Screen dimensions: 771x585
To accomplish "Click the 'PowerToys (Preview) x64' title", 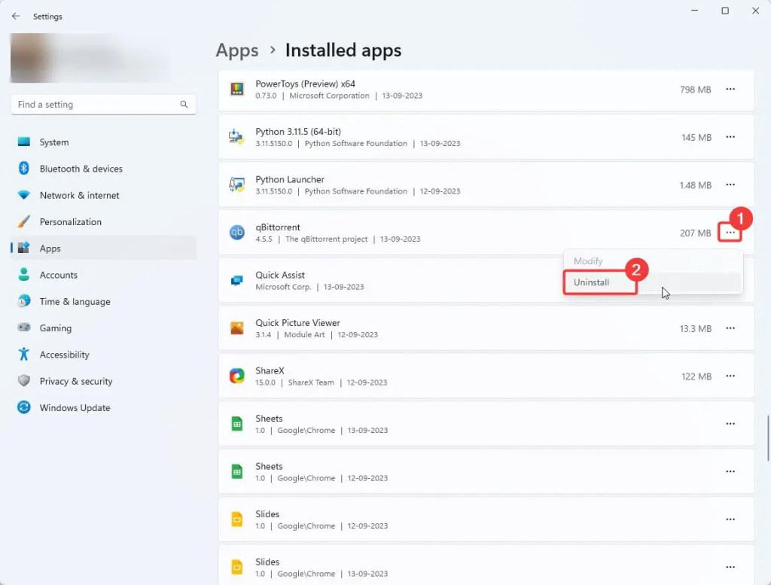I will (305, 84).
